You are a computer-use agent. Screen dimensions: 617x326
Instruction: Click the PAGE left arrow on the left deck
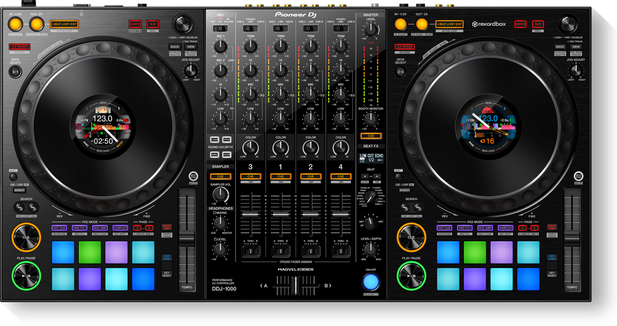point(137,228)
